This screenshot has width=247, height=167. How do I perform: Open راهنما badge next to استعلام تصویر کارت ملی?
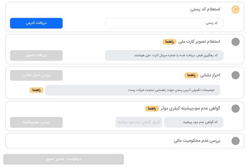click(170, 42)
